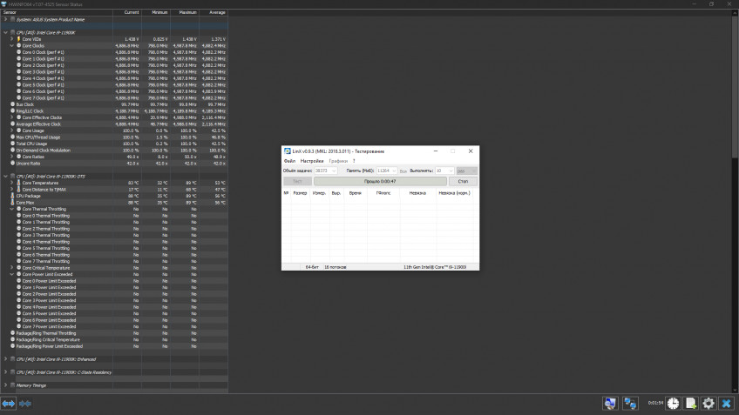
Task: Close sensors with the blue X icon
Action: coord(726,403)
